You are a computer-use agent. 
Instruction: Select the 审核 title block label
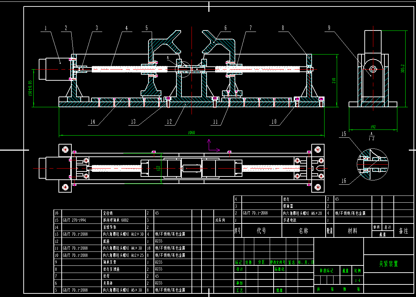click(x=240, y=283)
